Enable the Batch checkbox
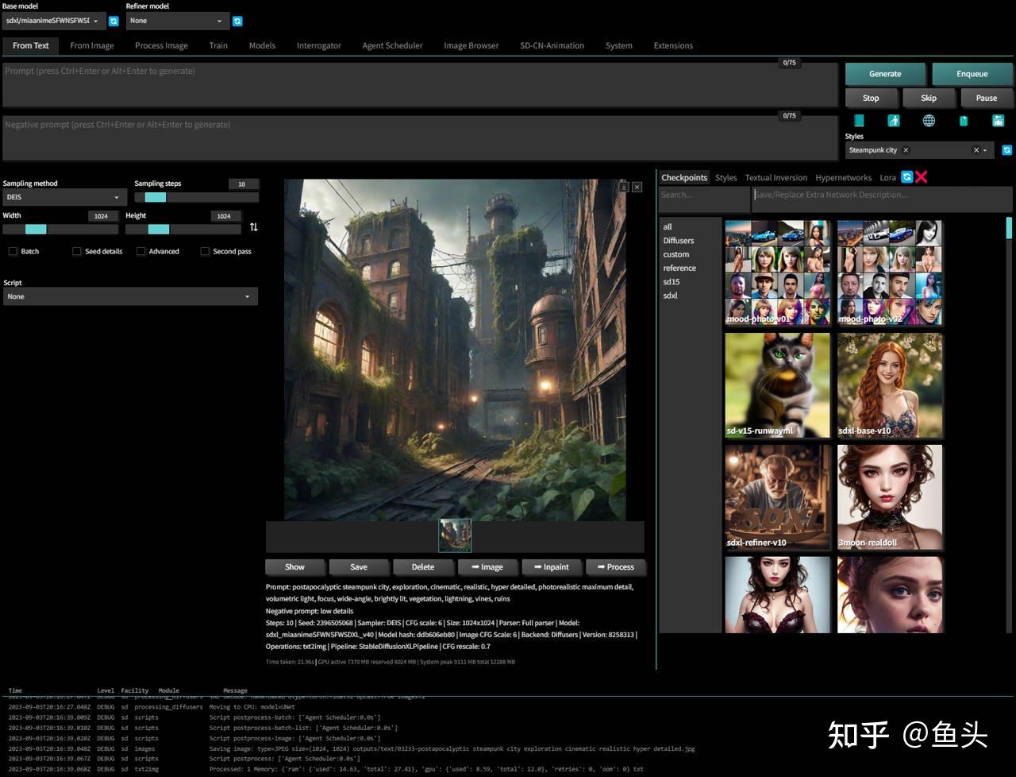 tap(13, 251)
